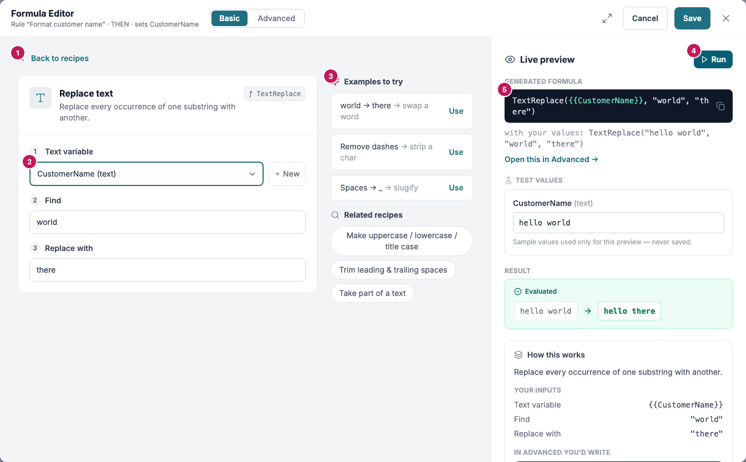Click the Live preview eye icon
The image size is (746, 462).
510,59
